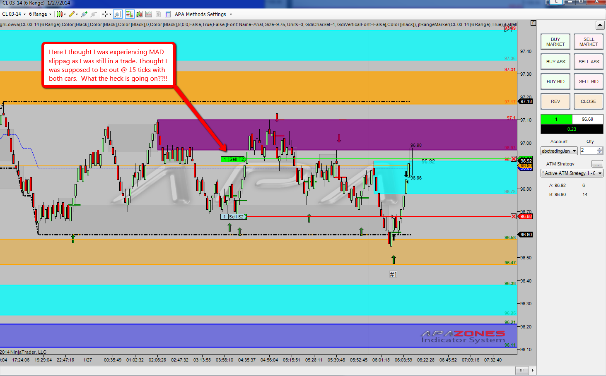Expand the Active ATM Strategy dropdown
The height and width of the screenshot is (376, 606).
pyautogui.click(x=572, y=173)
